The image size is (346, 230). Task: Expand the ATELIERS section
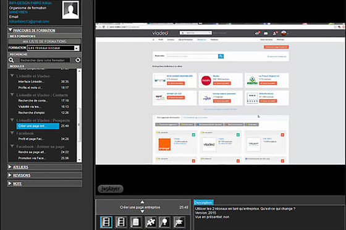click(x=10, y=166)
